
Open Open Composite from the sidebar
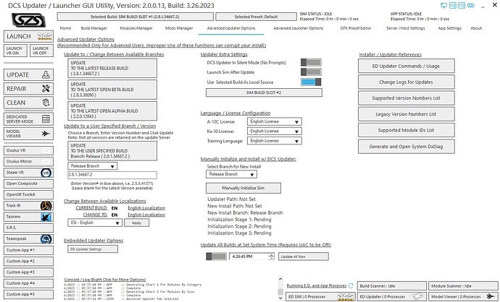click(x=28, y=184)
